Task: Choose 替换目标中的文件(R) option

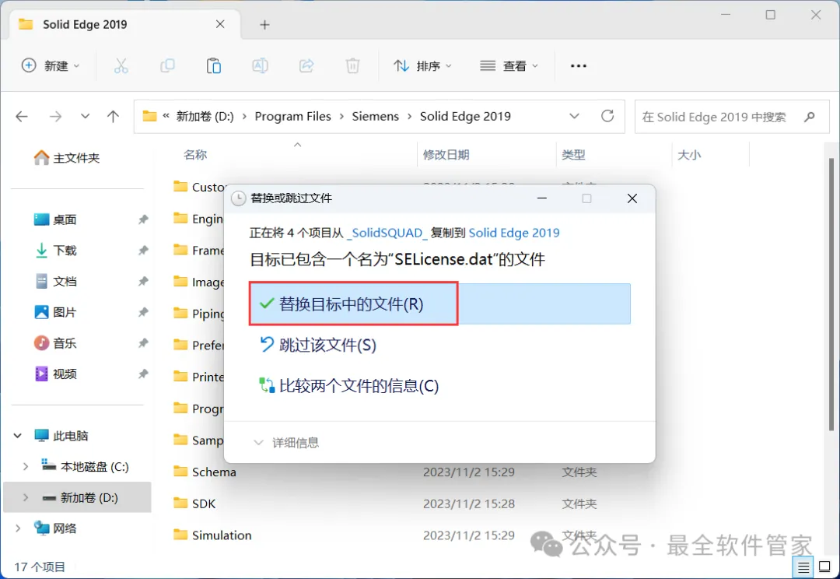Action: coord(439,304)
